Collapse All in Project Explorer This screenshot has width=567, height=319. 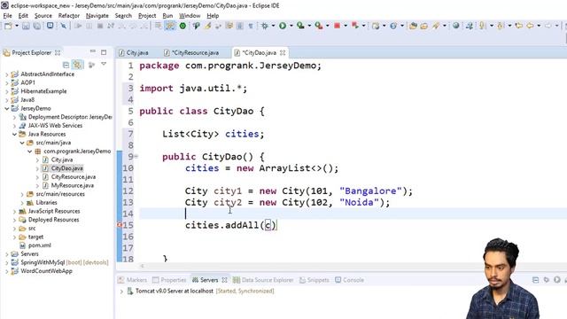66,65
